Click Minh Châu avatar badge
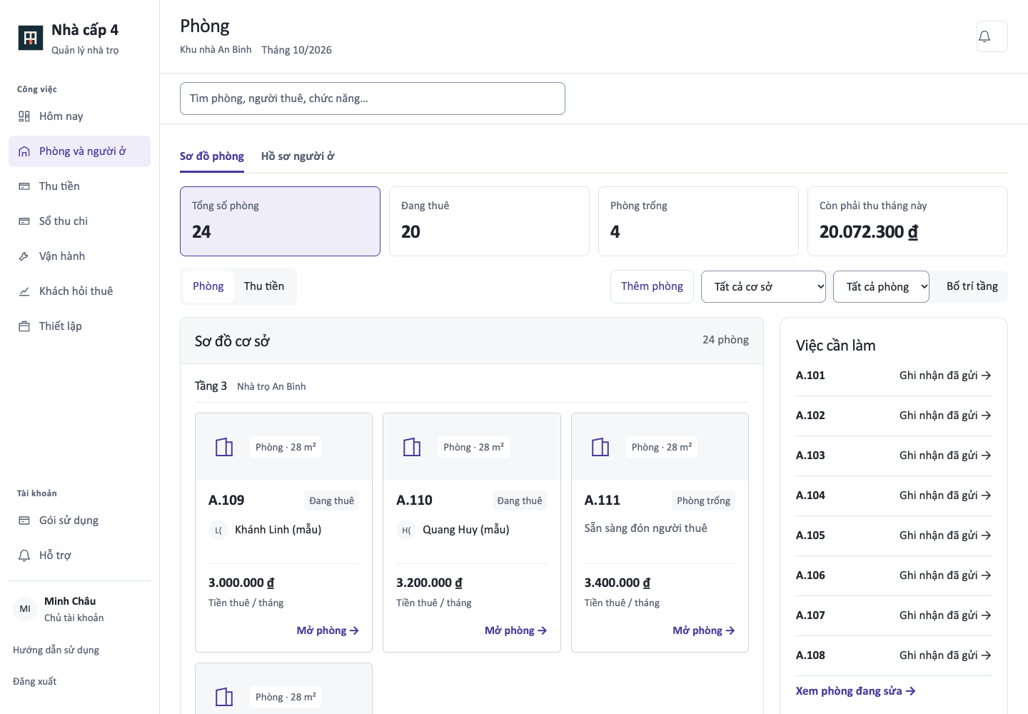Image resolution: width=1028 pixels, height=714 pixels. coord(25,609)
